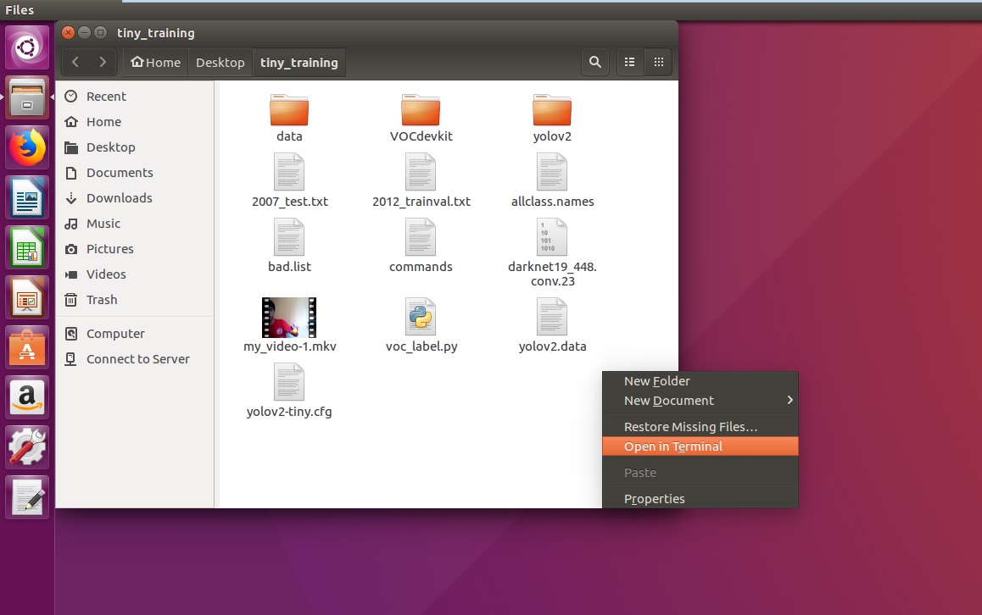Viewport: 982px width, 615px height.
Task: Click the Files icon in the launcher
Action: point(27,97)
